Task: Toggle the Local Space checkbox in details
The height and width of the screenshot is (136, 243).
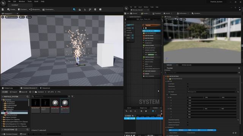Action: tap(188, 84)
